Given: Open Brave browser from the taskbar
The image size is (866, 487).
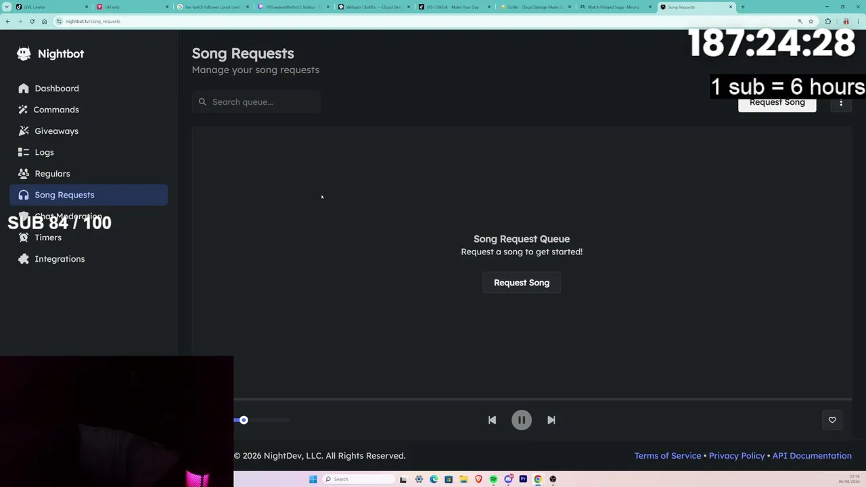Looking at the screenshot, I should (478, 480).
